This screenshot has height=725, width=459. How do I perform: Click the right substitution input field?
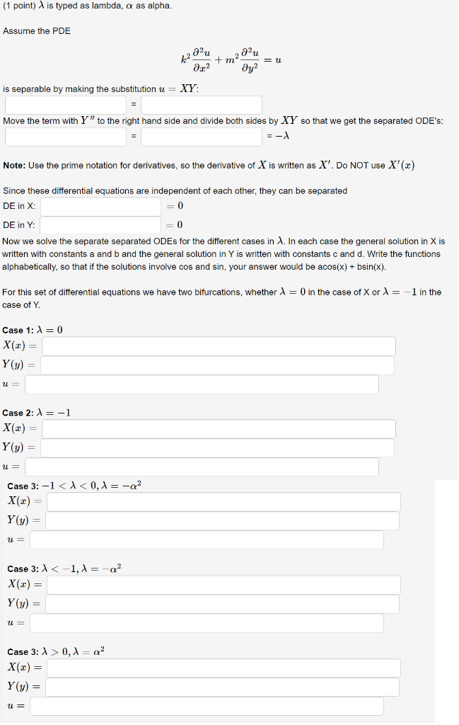click(202, 104)
